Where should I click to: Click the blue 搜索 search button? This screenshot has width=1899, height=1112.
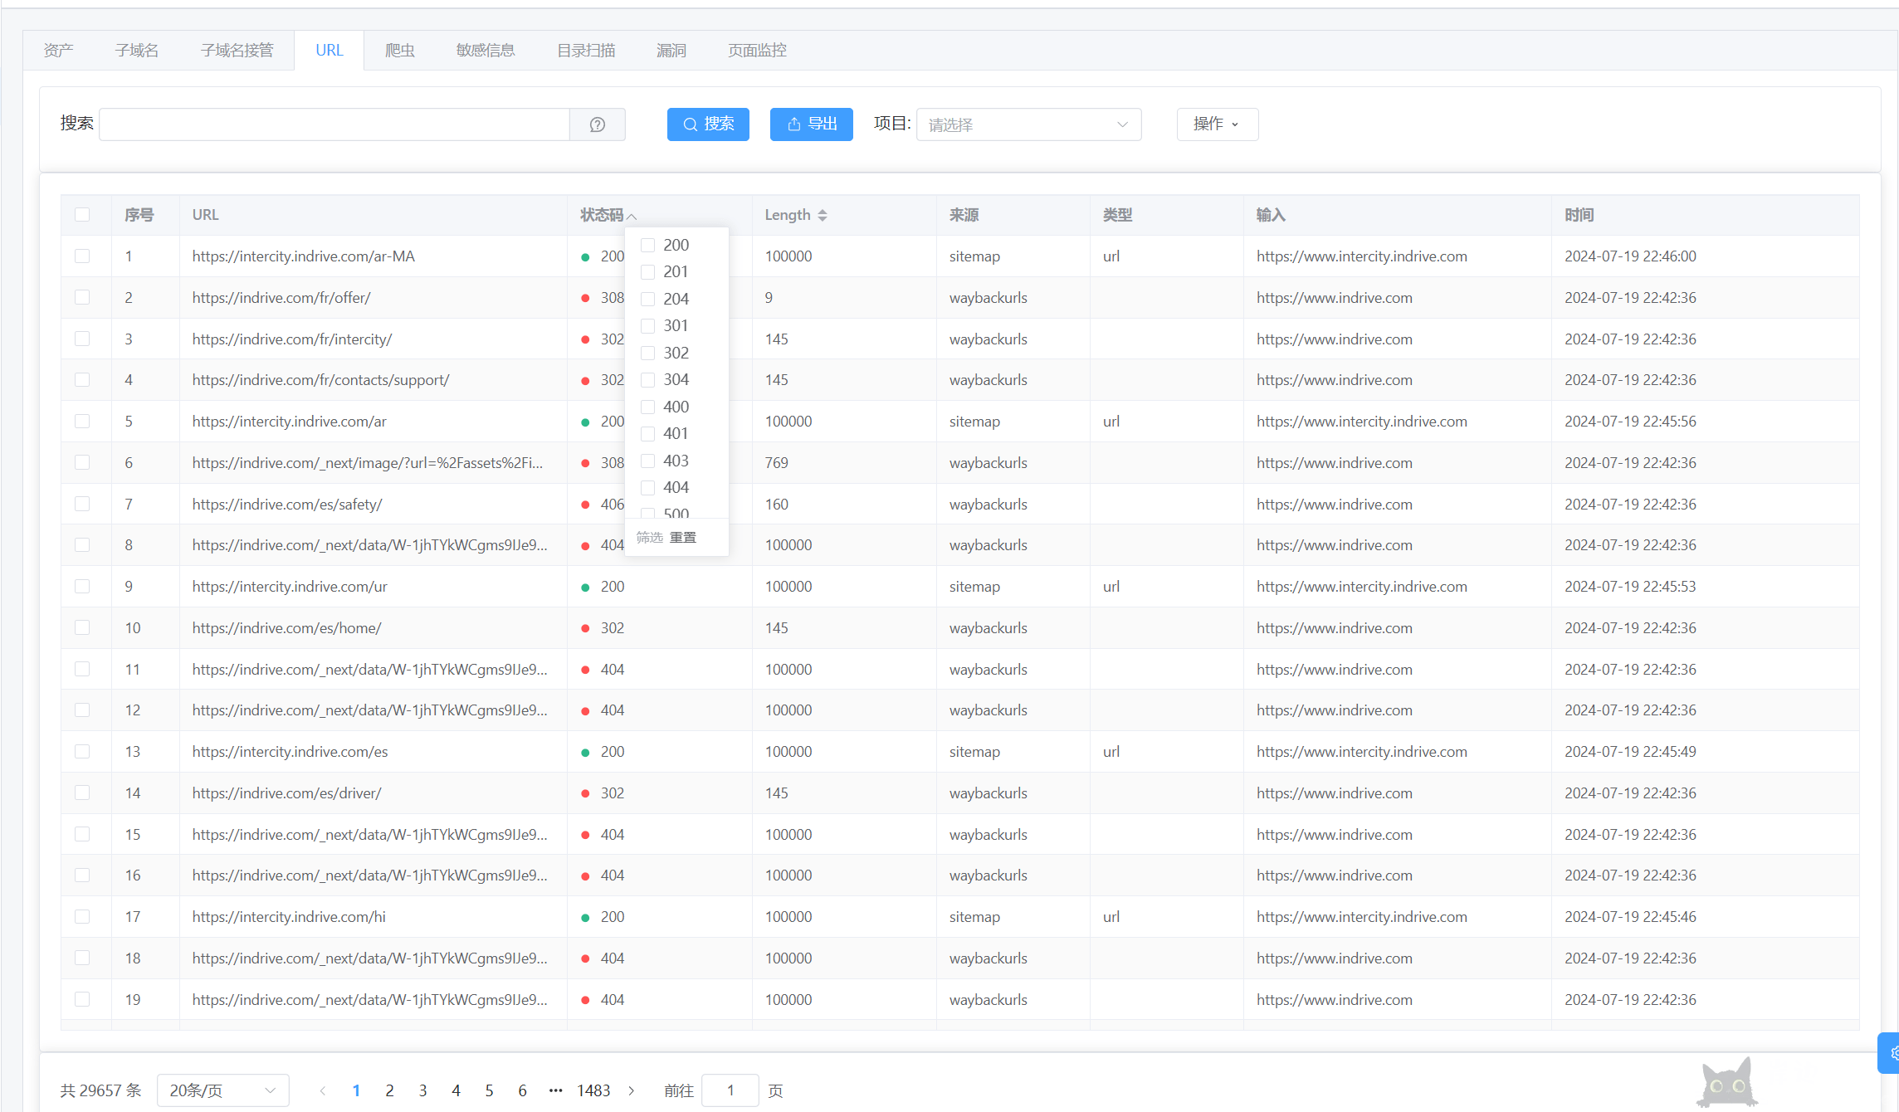point(708,124)
